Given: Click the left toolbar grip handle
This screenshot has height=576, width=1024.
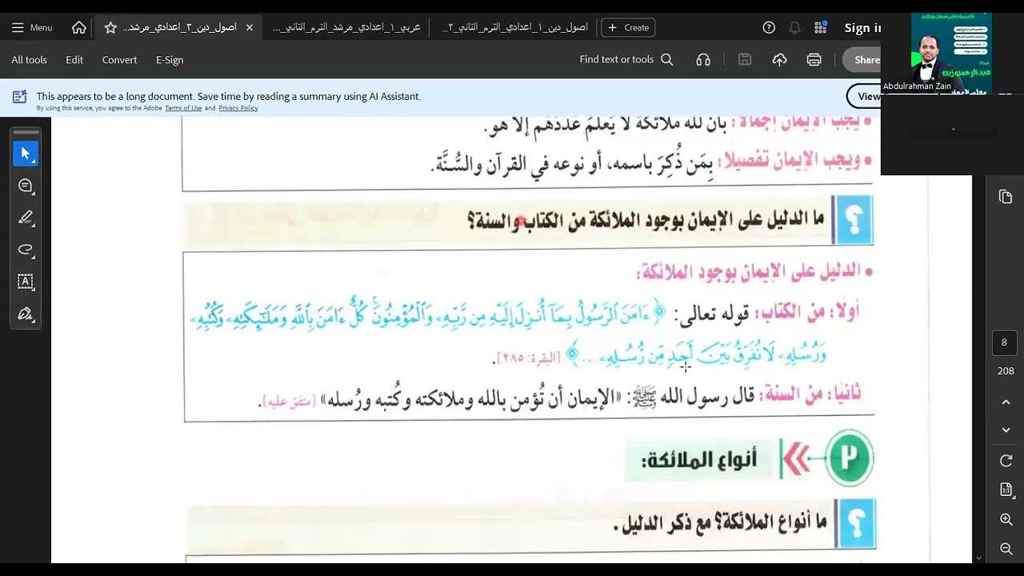Looking at the screenshot, I should click(26, 132).
